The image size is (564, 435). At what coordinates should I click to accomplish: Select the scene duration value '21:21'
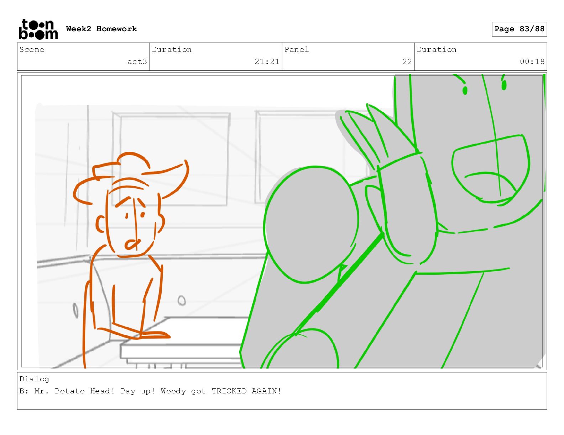coord(267,61)
